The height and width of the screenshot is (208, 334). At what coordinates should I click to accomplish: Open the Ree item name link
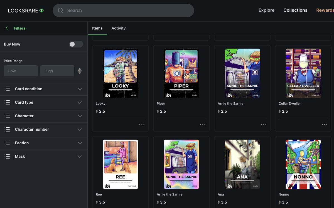(x=99, y=194)
